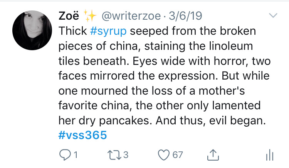Click the 3/6/19 tweet date
This screenshot has width=289, height=168.
click(185, 16)
